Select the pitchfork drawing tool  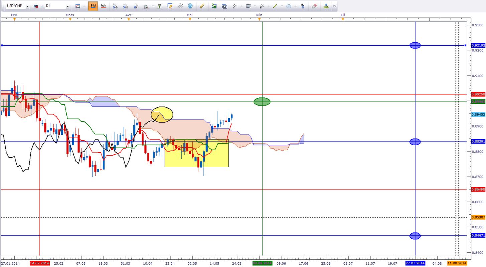(235, 6)
